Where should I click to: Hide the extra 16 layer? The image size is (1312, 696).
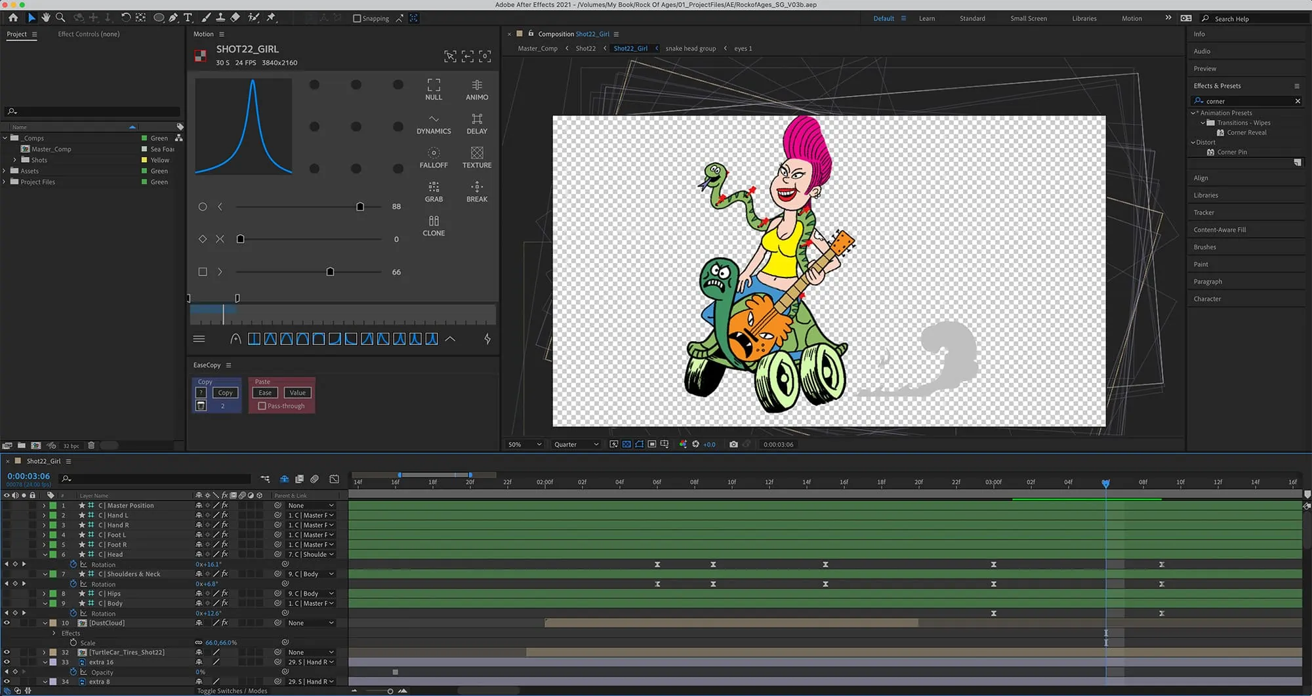click(x=7, y=663)
